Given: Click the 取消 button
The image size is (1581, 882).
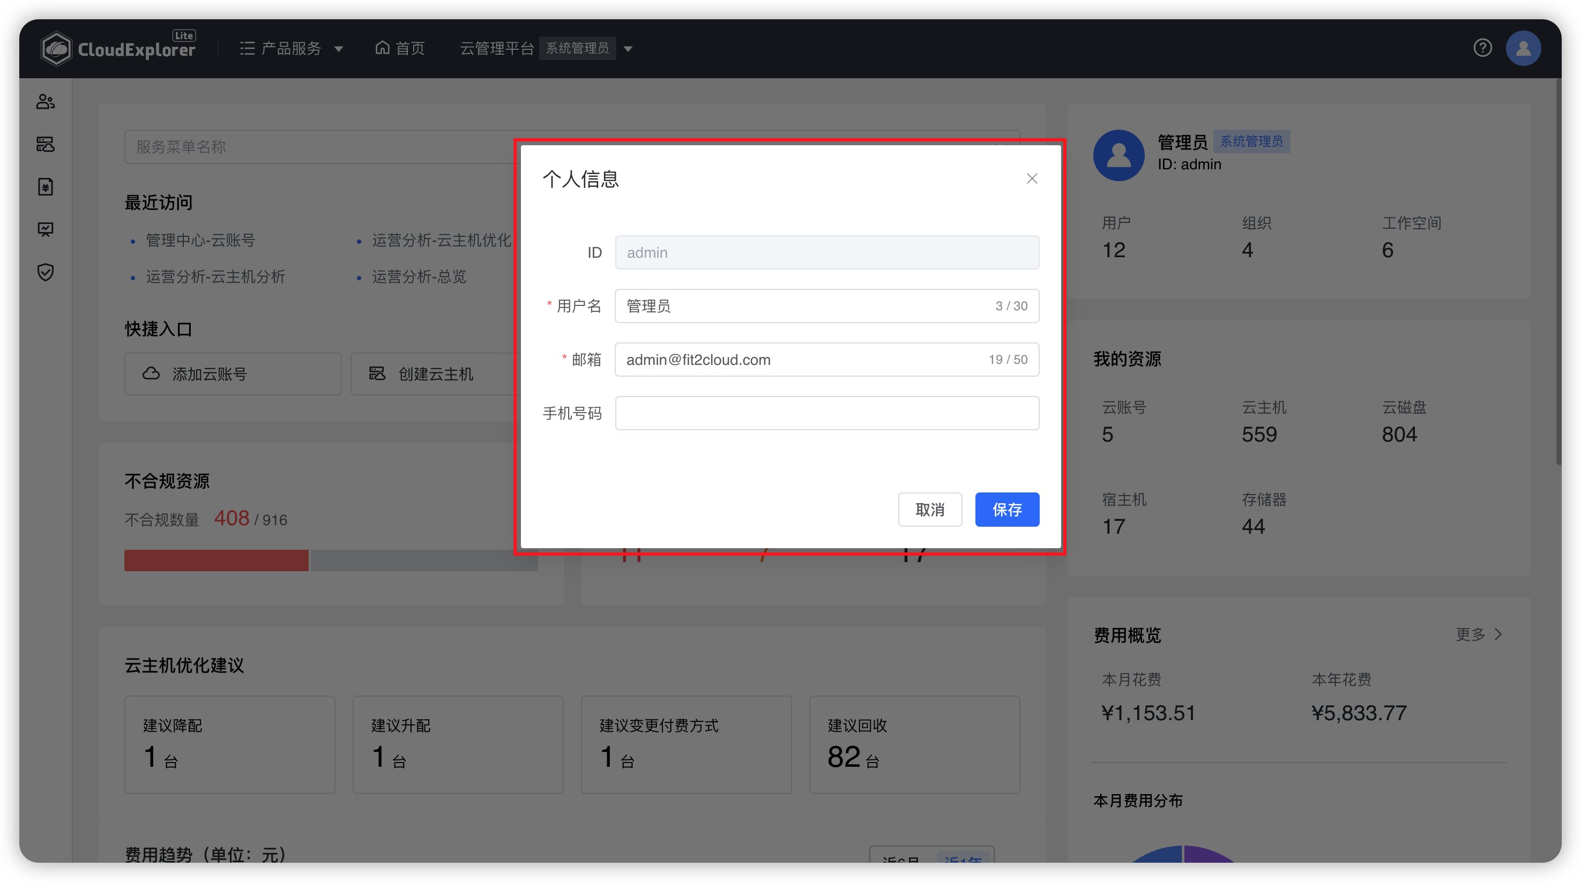Looking at the screenshot, I should (x=930, y=510).
